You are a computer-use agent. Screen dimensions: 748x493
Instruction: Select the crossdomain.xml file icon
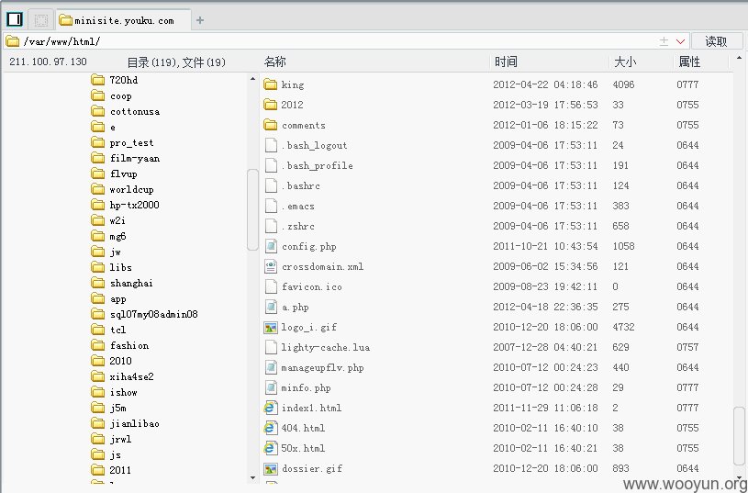point(271,266)
